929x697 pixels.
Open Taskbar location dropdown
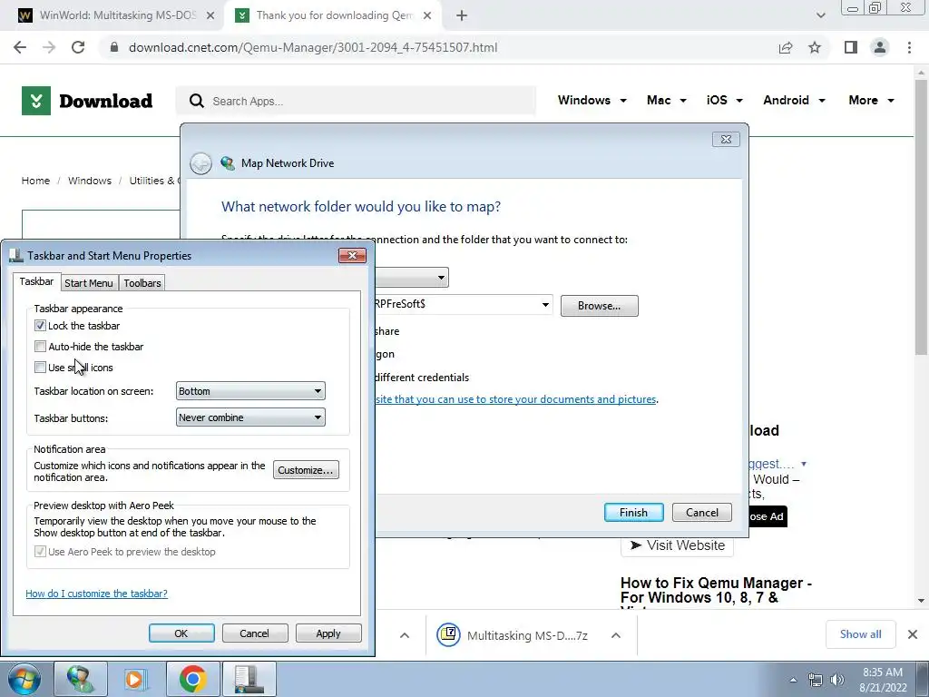(250, 391)
